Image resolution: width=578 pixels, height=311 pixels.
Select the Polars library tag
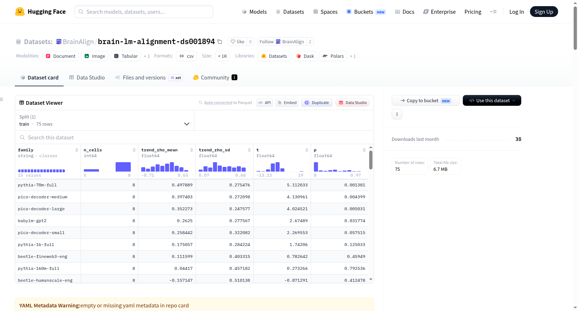333,56
